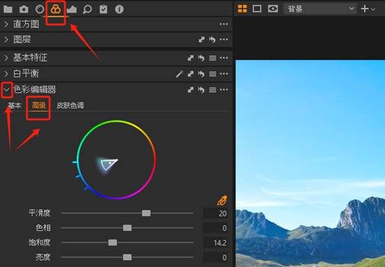
Task: Select the 白平衡 eyedropper picker
Action: tap(179, 74)
